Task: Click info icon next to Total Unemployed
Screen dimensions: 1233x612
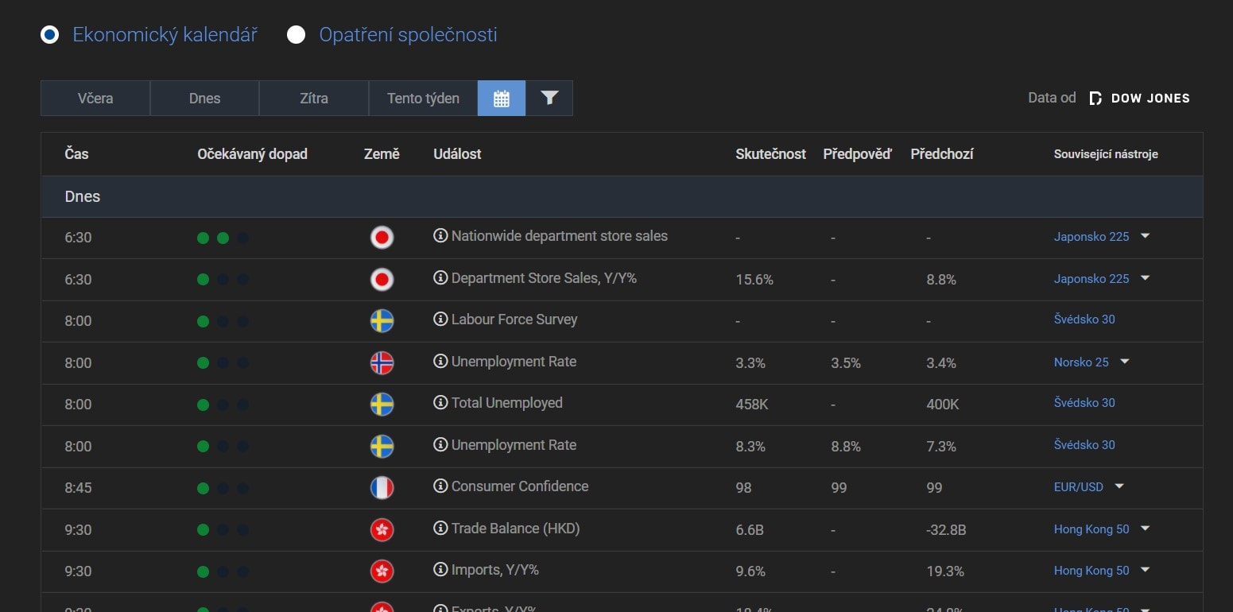Action: [x=440, y=403]
